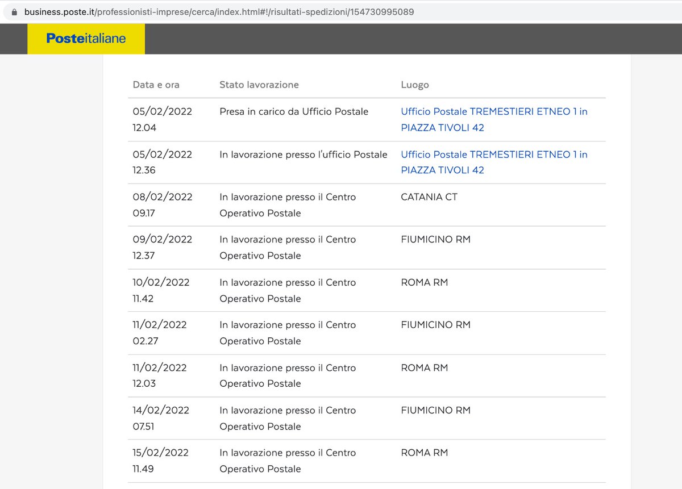Viewport: 682px width, 489px height.
Task: Select the 10/02/2022 11.42 date cell
Action: (163, 290)
